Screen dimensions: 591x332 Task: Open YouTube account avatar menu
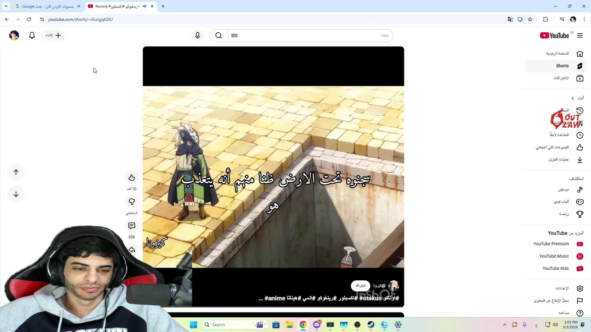click(14, 35)
